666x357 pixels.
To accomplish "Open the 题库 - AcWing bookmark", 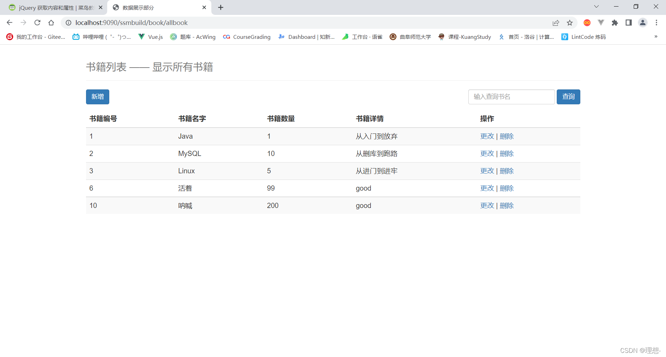I will point(193,37).
